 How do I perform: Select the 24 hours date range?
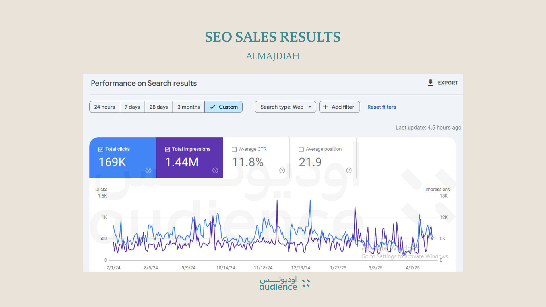(x=104, y=107)
